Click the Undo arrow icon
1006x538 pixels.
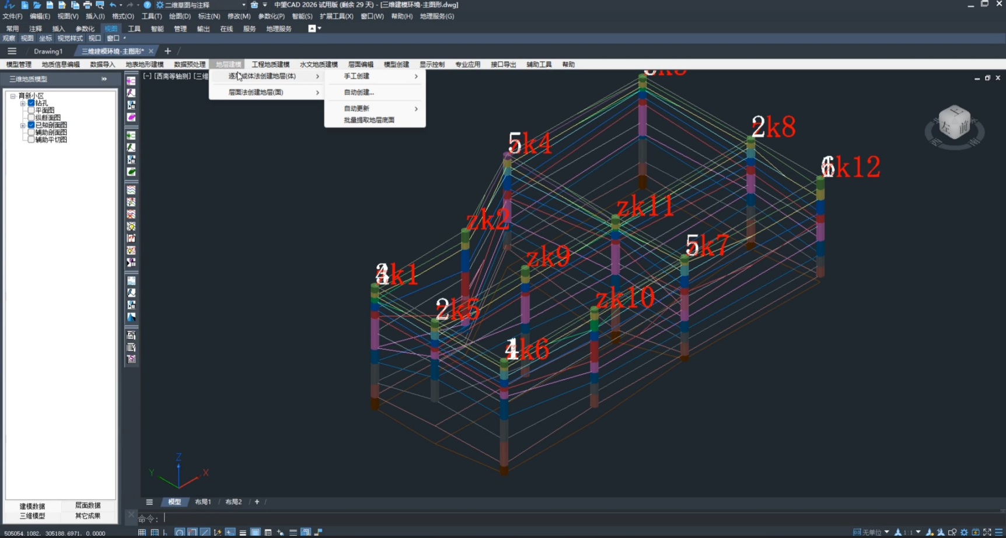(113, 5)
